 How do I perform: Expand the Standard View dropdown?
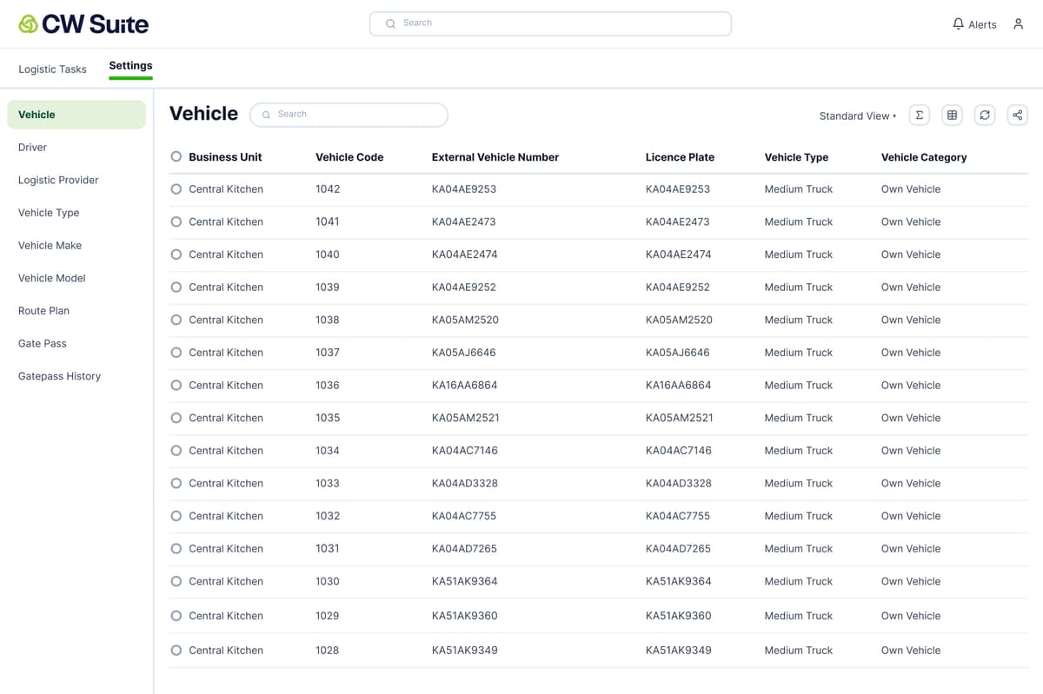(x=857, y=116)
